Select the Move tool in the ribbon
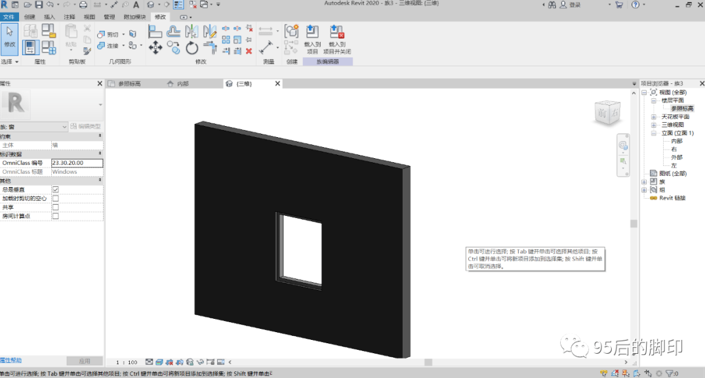The height and width of the screenshot is (378, 705). (155, 47)
